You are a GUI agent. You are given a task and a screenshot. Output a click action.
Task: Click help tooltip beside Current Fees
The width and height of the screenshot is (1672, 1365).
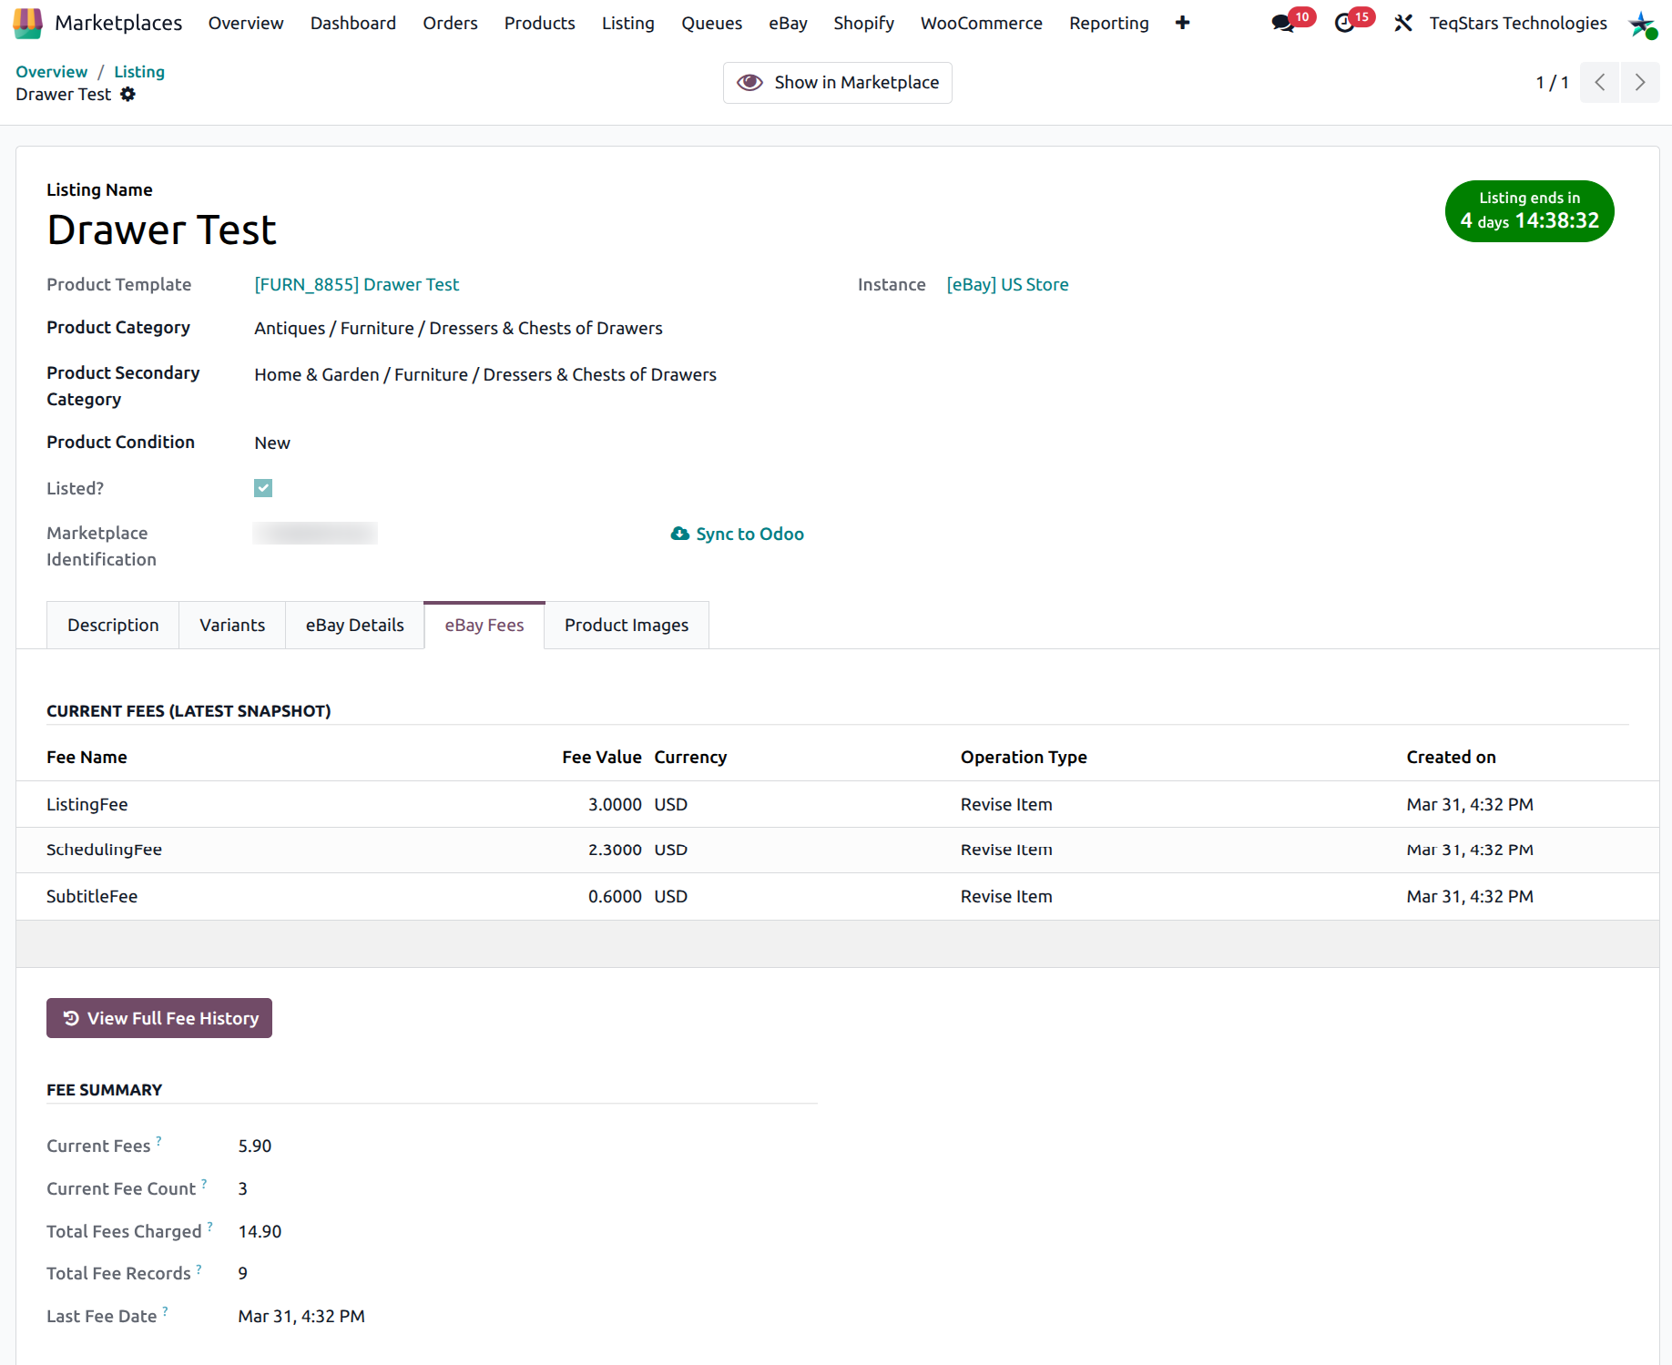pyautogui.click(x=158, y=1140)
